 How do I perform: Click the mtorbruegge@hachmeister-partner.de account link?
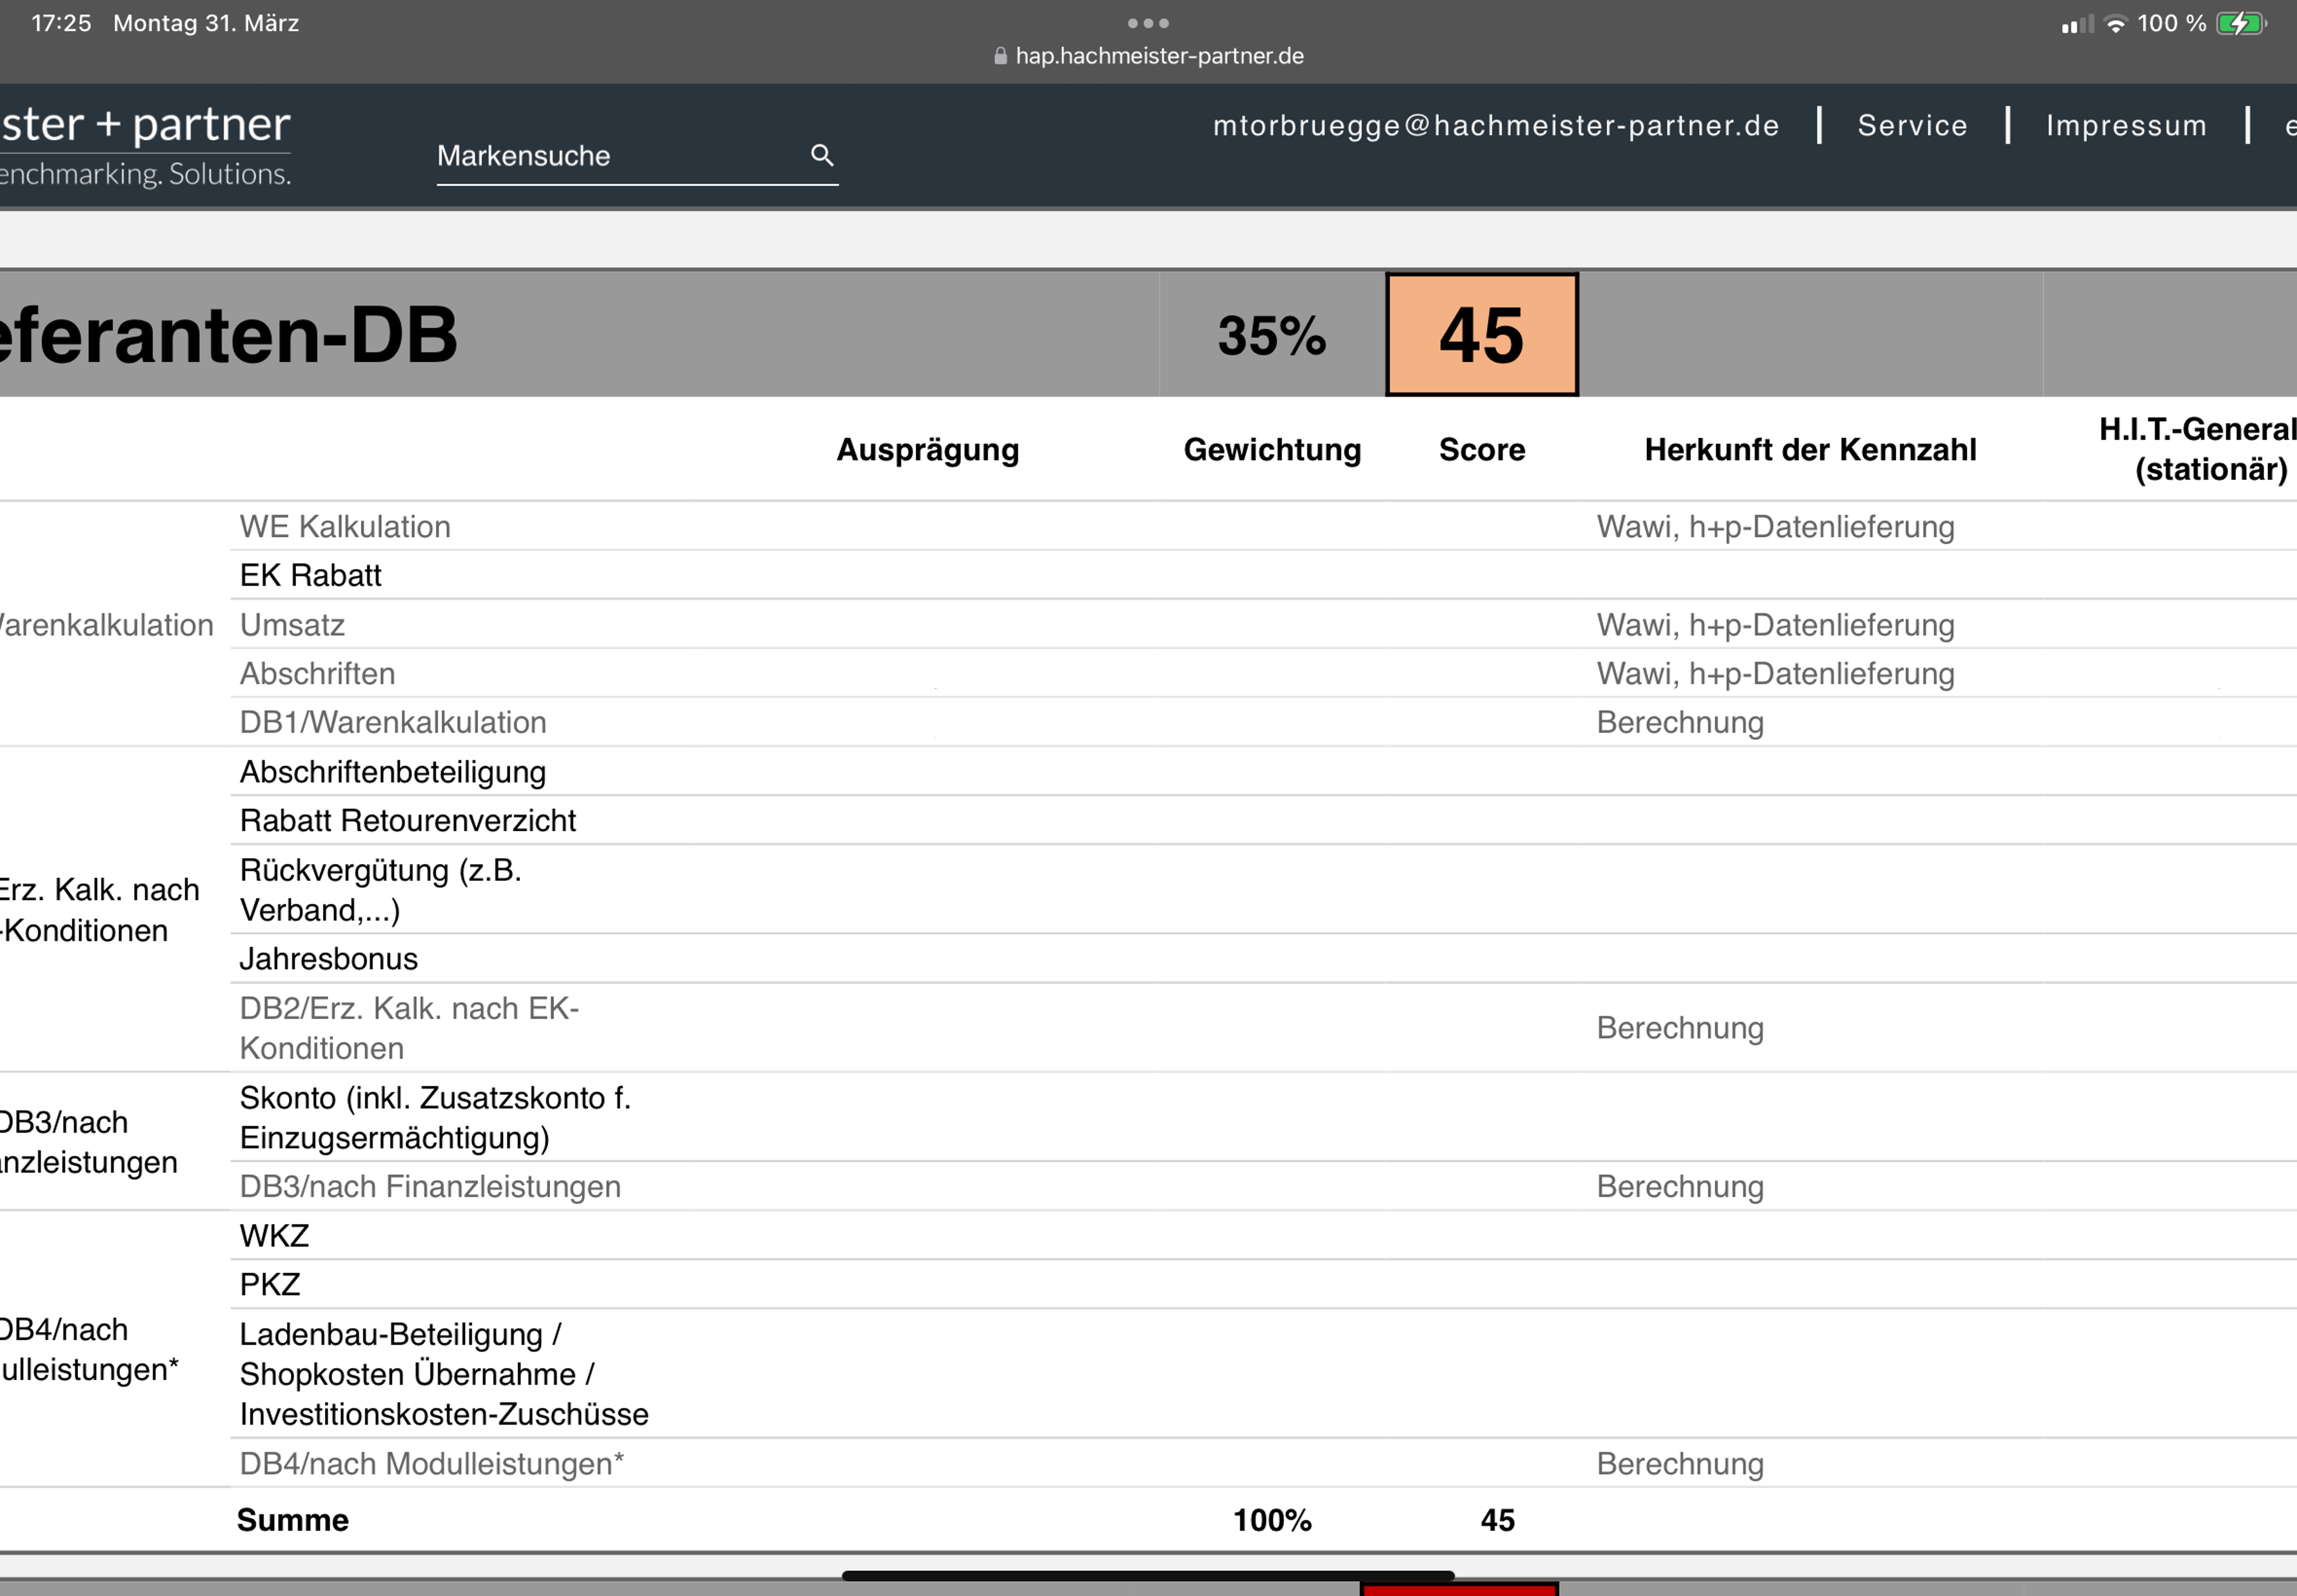click(x=1496, y=125)
